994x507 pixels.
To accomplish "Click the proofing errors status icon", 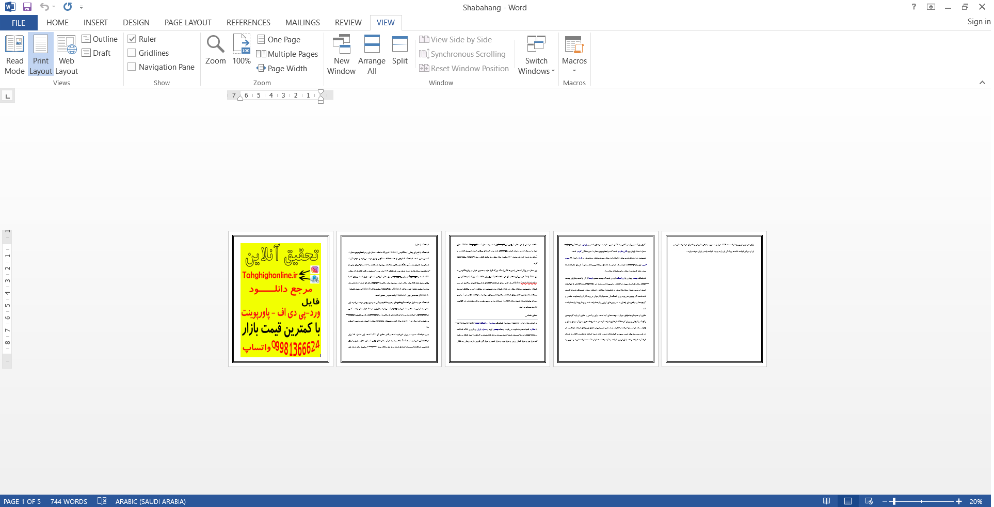I will click(102, 501).
